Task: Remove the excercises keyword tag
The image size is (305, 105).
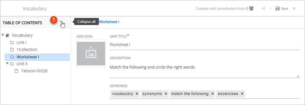Action: [242, 94]
